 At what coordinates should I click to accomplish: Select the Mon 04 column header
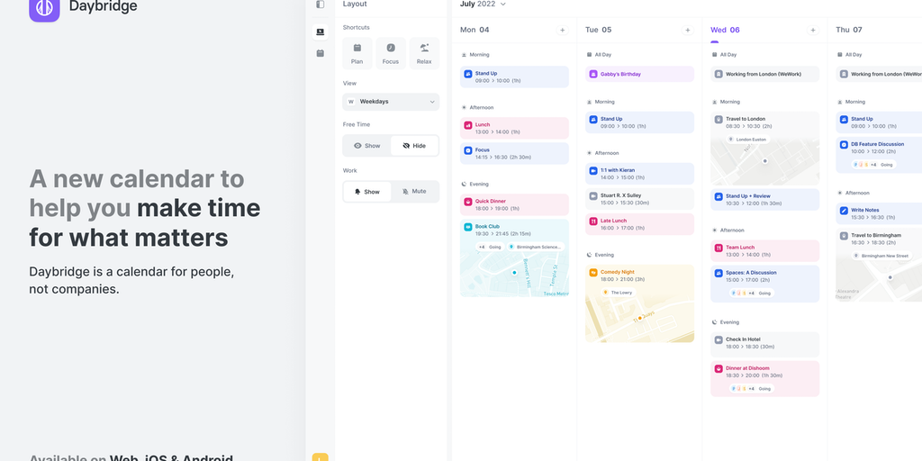(475, 30)
